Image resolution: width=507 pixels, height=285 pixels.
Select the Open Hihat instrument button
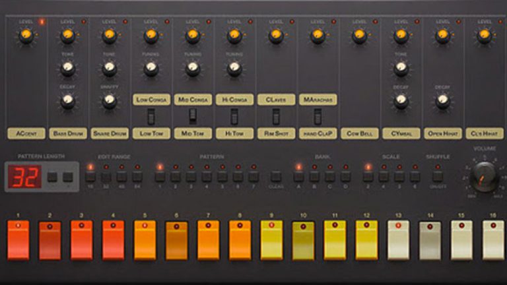[x=443, y=133]
